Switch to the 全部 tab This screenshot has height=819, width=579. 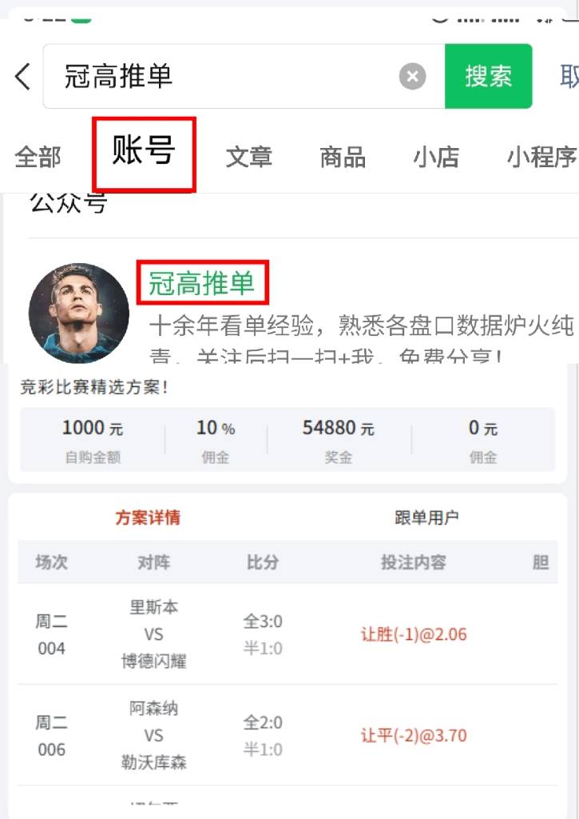tap(38, 157)
